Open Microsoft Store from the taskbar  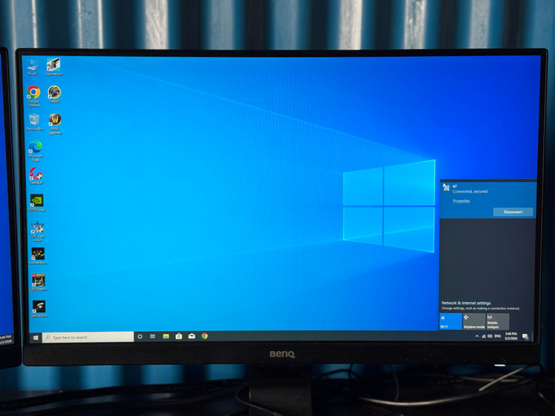(179, 335)
